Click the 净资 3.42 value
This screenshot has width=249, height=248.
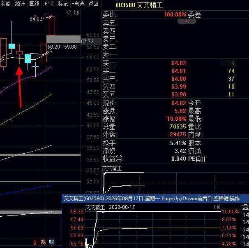click(x=180, y=151)
